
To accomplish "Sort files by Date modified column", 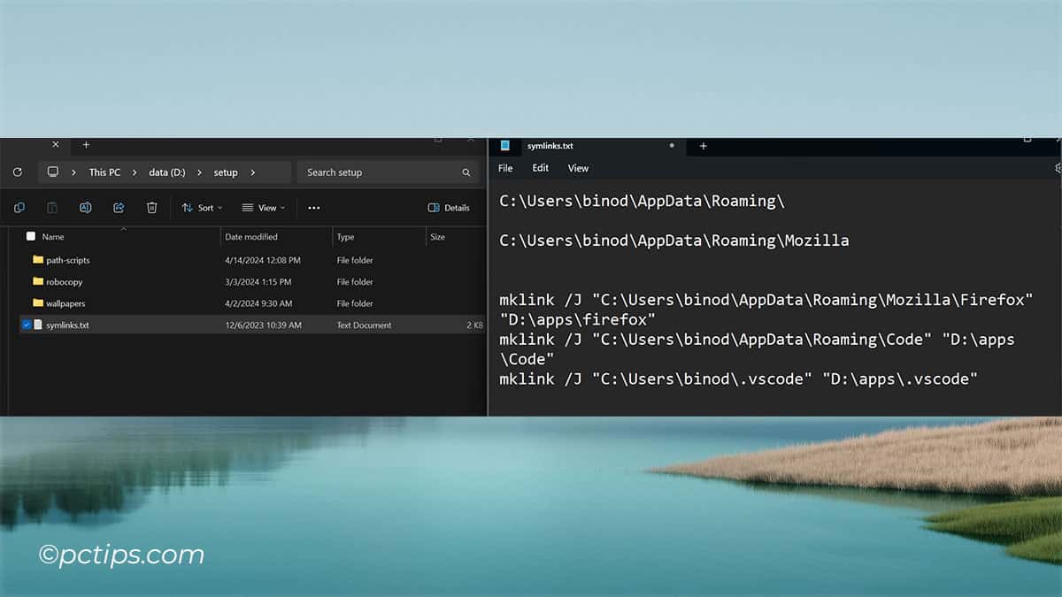I will point(251,237).
